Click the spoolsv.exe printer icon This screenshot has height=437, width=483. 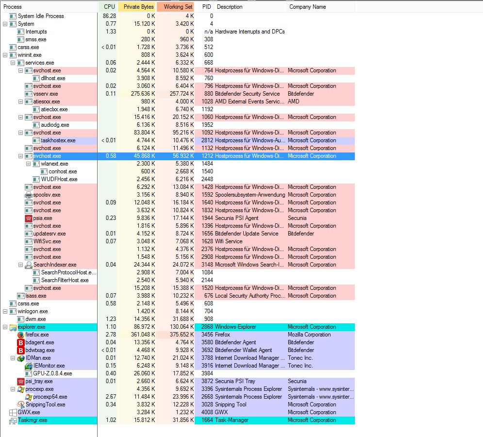[28, 195]
